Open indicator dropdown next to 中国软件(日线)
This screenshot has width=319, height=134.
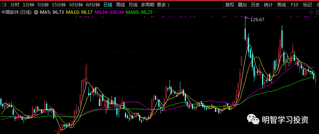tap(36, 12)
